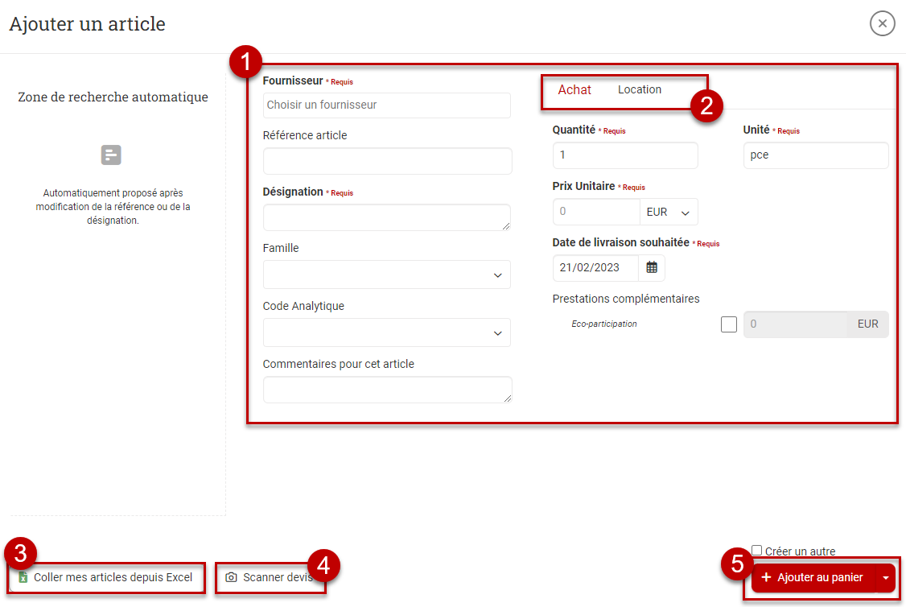
Task: Click the Excel icon in paste button
Action: click(x=23, y=577)
